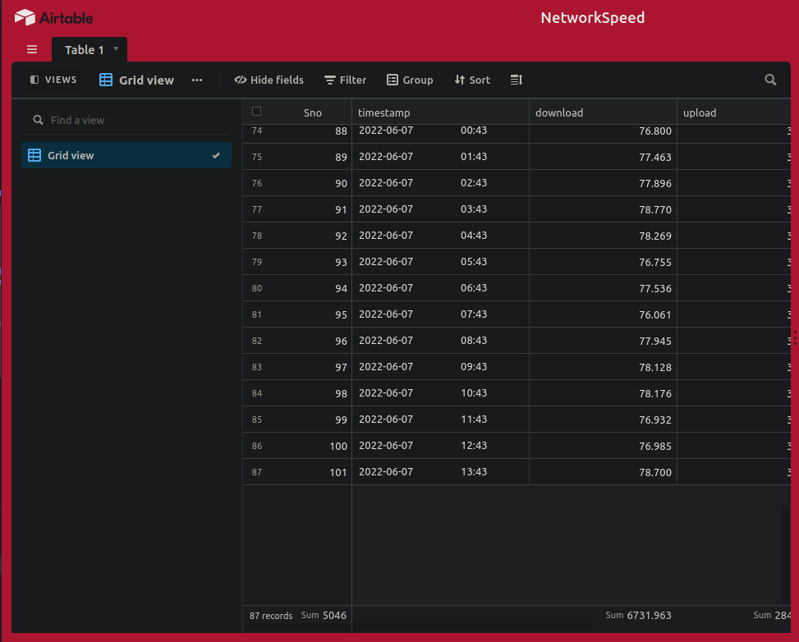Viewport: 799px width, 642px height.
Task: Open the upload column Sum summary
Action: pyautogui.click(x=772, y=616)
